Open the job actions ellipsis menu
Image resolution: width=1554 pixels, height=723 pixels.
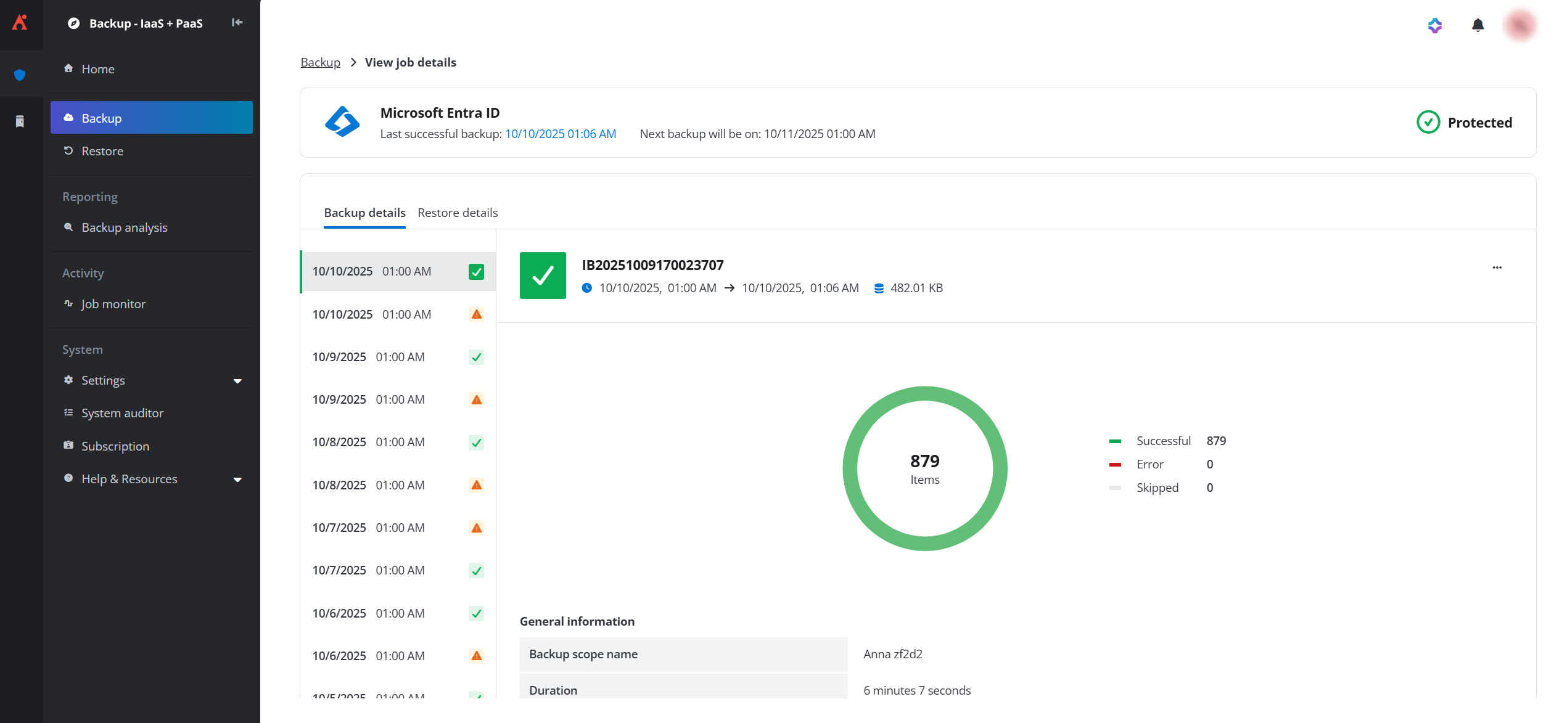tap(1498, 267)
